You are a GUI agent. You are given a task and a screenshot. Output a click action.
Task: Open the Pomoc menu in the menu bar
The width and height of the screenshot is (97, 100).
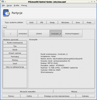(24, 5)
